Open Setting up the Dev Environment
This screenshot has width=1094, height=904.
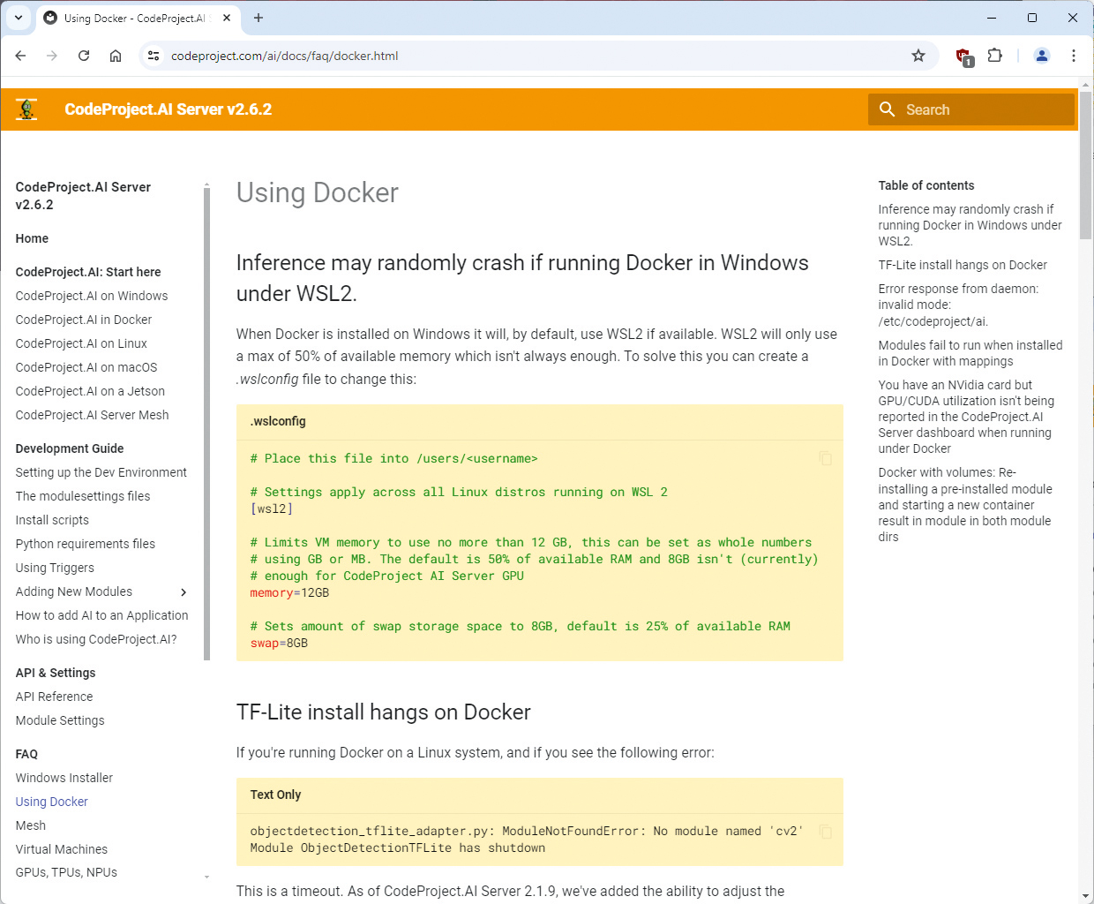point(101,472)
